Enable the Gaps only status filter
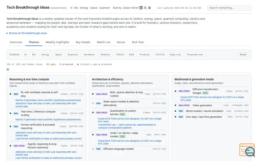The image size is (258, 161). [175, 54]
